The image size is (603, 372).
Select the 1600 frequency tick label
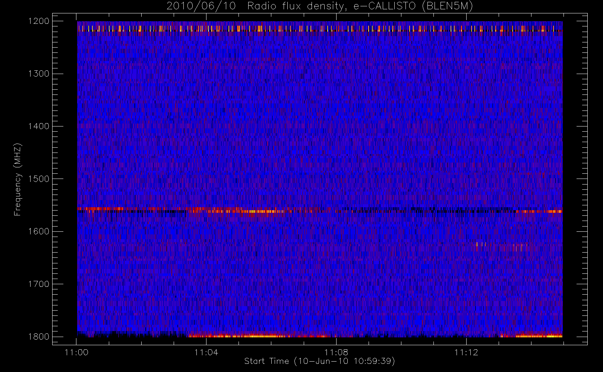(39, 231)
